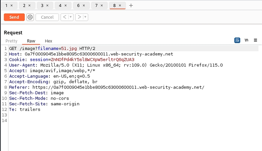Viewport: 262px width, 151px height.
Task: Switch to the Hex view tab
Action: [49, 41]
